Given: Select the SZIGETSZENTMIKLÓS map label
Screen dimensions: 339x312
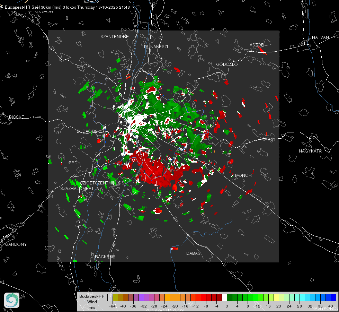Looking at the screenshot, I should pyautogui.click(x=102, y=183).
